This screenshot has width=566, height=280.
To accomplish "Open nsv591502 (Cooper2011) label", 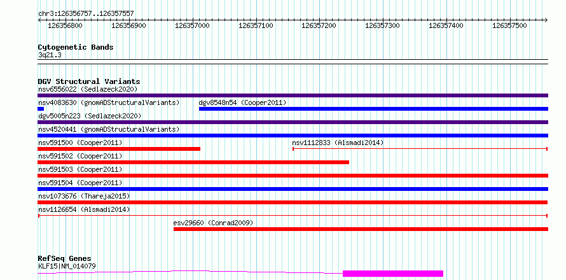I will pyautogui.click(x=80, y=156).
